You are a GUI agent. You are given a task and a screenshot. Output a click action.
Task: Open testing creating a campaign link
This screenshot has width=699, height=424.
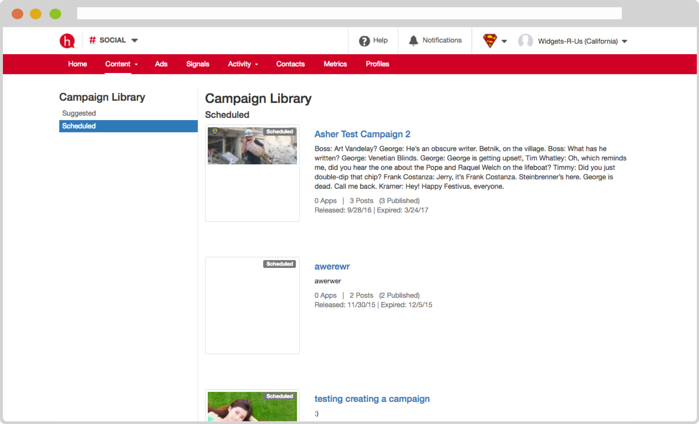tap(372, 399)
